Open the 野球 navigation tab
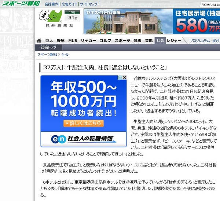The image size is (220, 201). [60, 41]
